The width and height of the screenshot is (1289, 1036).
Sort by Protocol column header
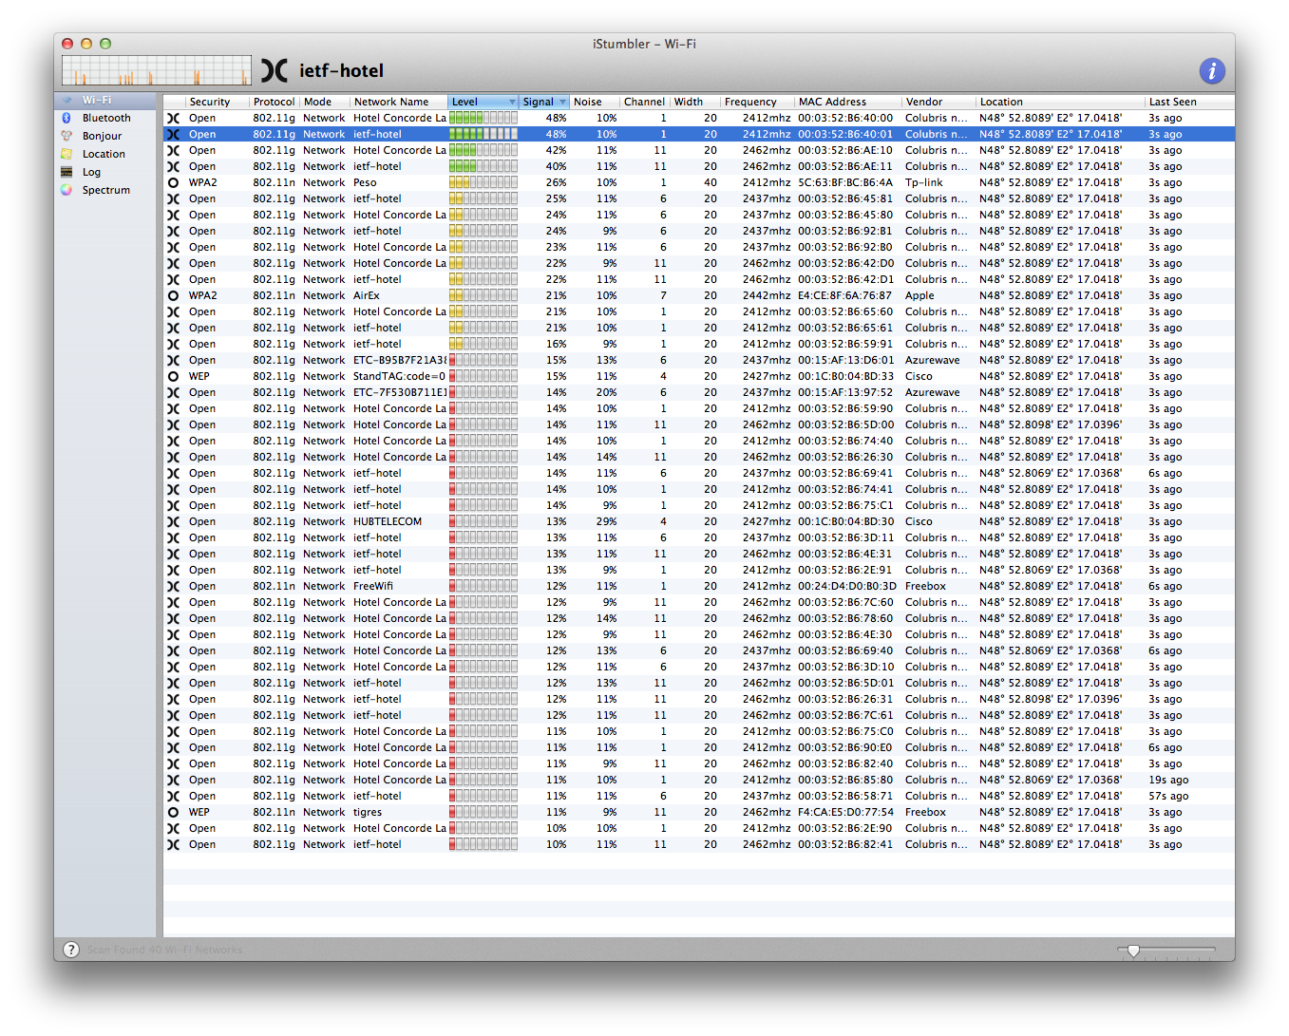pos(275,102)
